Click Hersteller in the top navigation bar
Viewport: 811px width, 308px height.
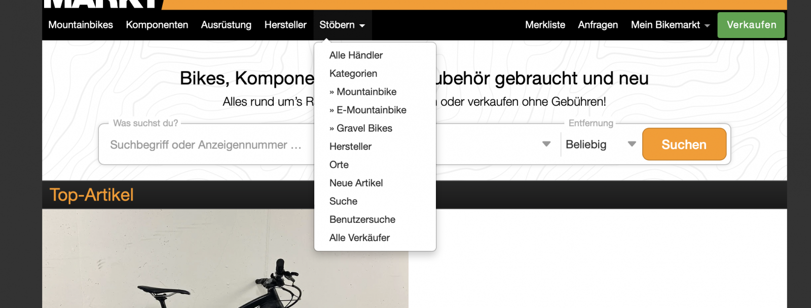pyautogui.click(x=285, y=25)
